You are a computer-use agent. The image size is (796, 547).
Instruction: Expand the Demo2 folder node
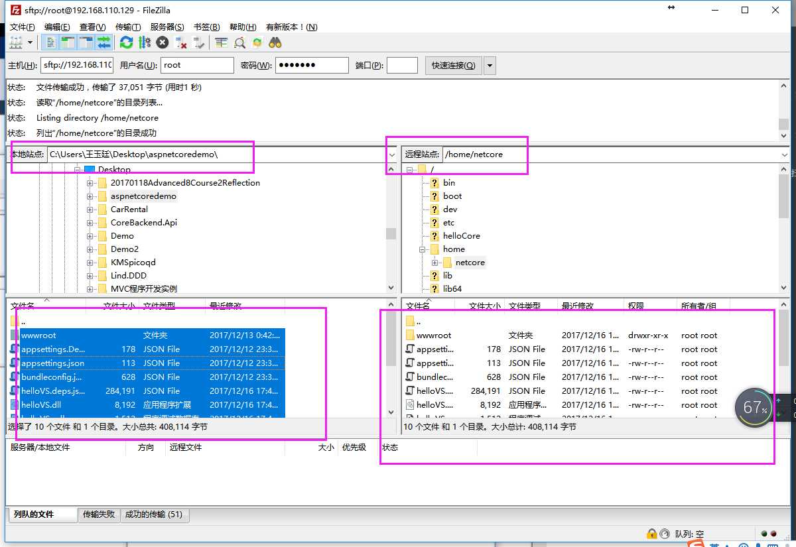tap(90, 249)
